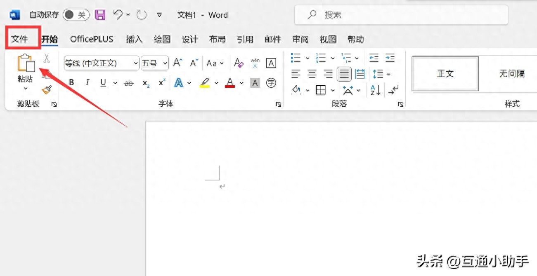
Task: Open the 文件 menu tab
Action: tap(19, 39)
